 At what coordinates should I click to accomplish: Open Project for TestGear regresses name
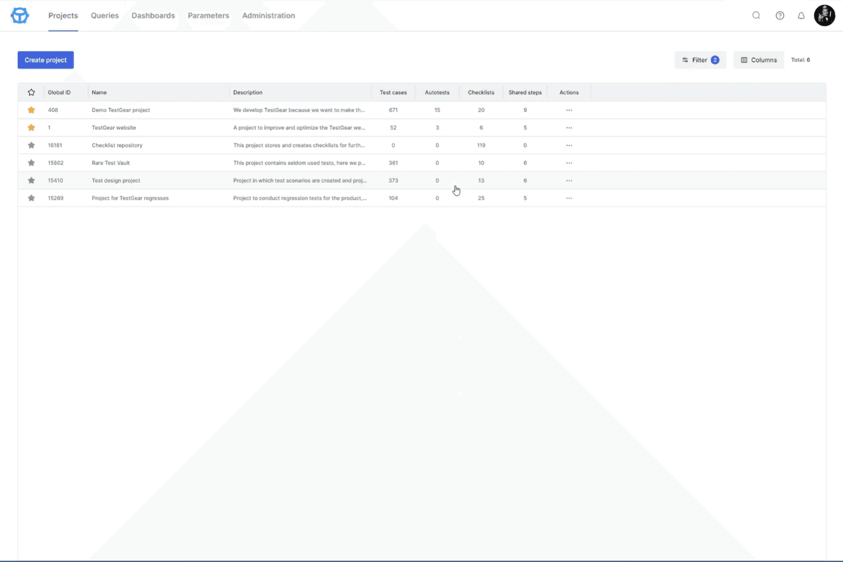[x=130, y=198]
